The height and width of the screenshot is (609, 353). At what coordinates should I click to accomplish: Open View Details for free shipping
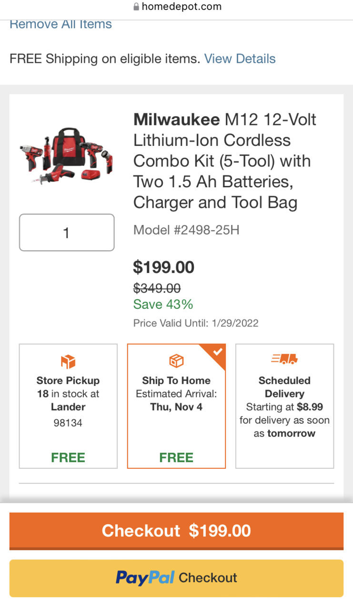pos(240,59)
